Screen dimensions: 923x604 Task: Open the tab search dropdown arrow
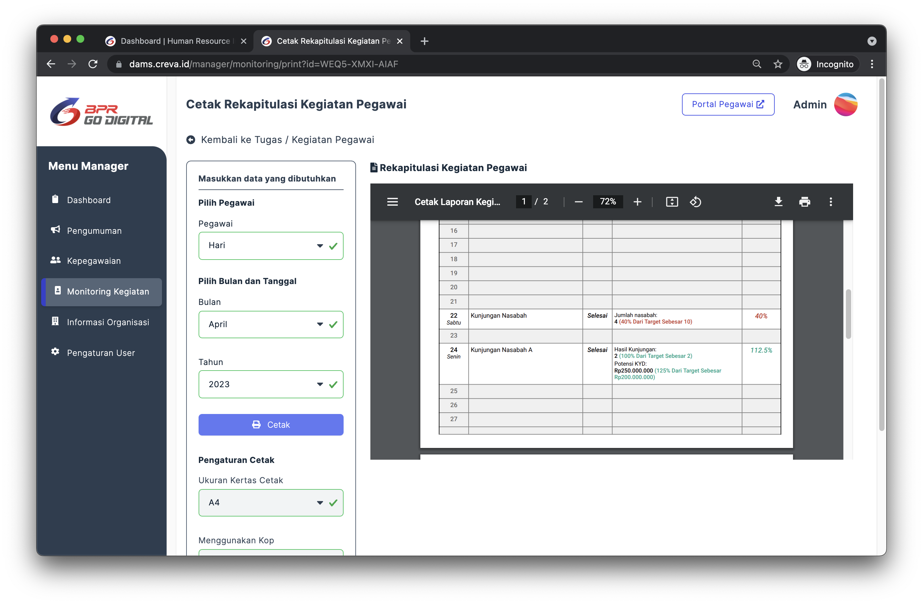[x=872, y=41]
